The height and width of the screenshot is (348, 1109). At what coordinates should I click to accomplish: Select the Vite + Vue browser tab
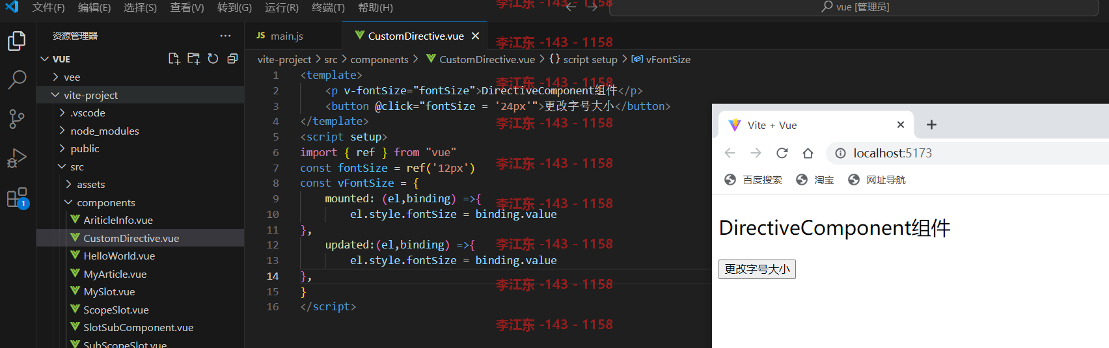click(817, 125)
